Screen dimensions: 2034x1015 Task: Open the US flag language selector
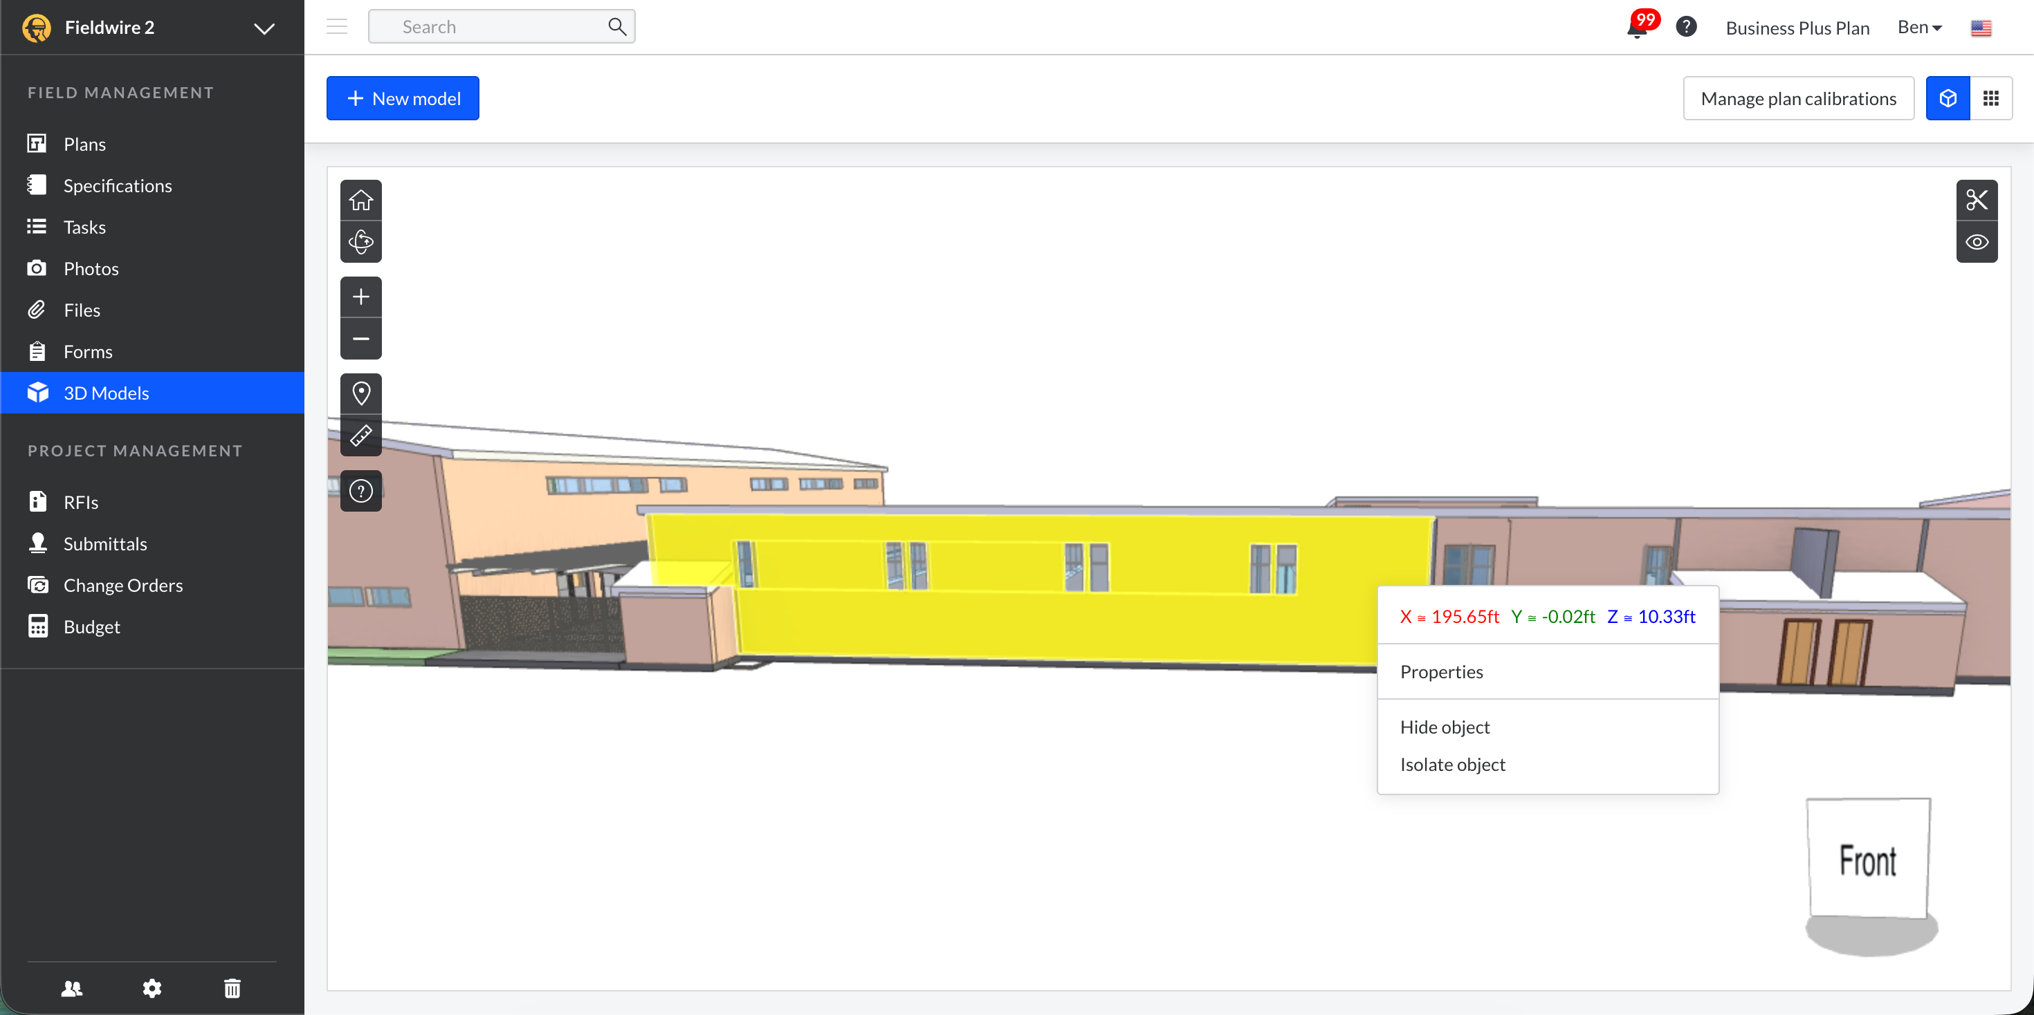(x=1980, y=28)
